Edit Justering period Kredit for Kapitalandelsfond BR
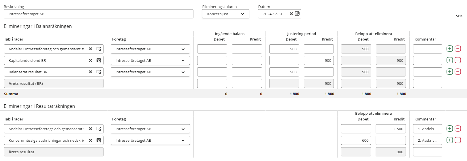This screenshot has height=161, width=467. (319, 60)
